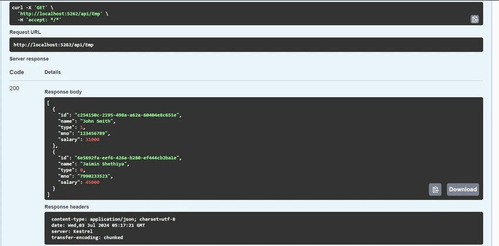The image size is (499, 246).
Task: Click the 200 response code
Action: tap(14, 88)
